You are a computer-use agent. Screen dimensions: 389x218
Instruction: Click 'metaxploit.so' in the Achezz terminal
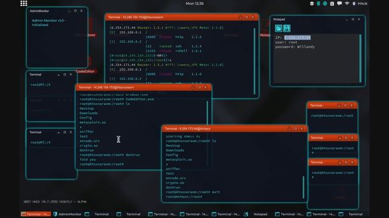pos(179,160)
